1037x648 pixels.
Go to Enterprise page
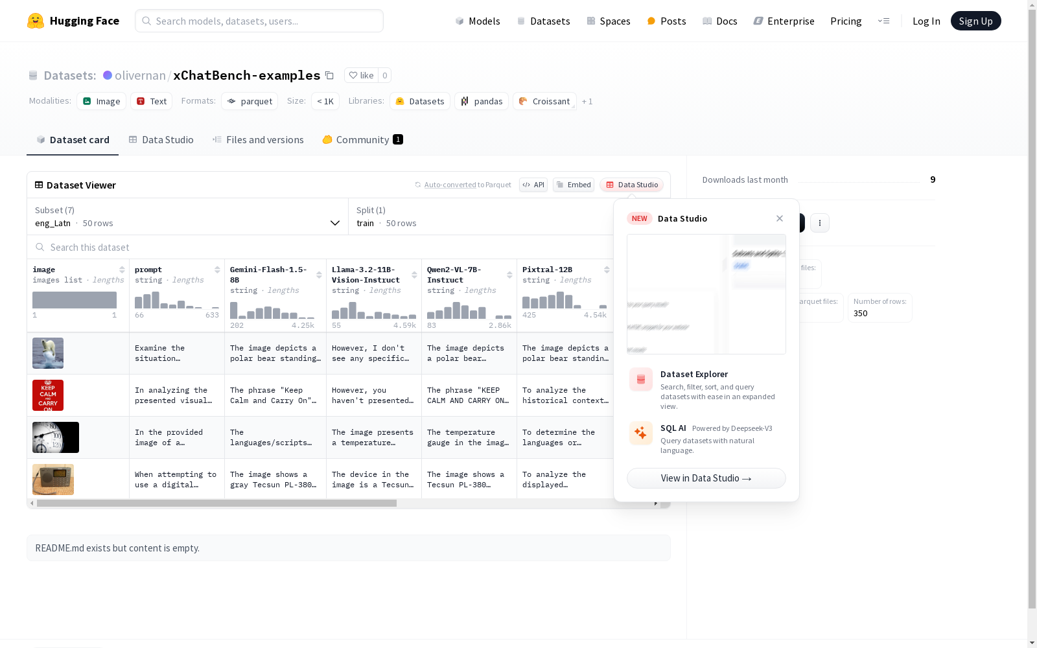784,21
